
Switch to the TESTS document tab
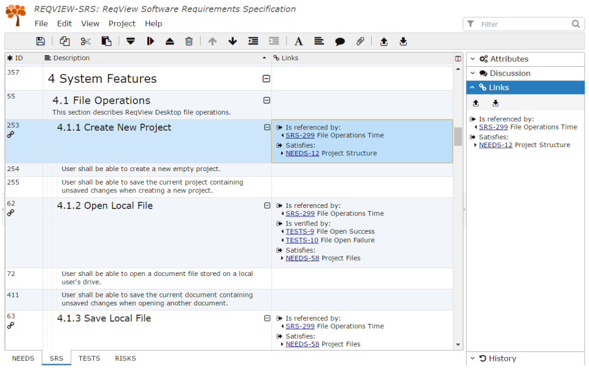pyautogui.click(x=89, y=358)
